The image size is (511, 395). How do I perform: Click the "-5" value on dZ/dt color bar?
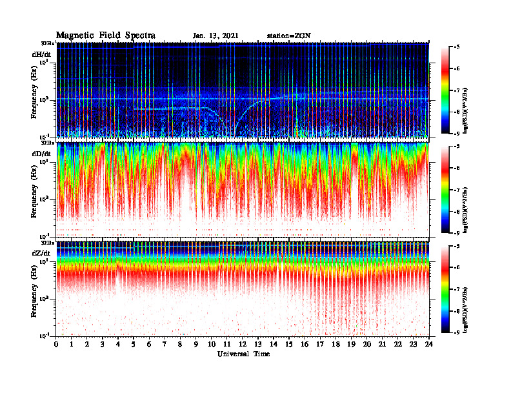(x=457, y=246)
